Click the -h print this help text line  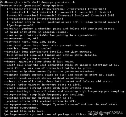24,111
